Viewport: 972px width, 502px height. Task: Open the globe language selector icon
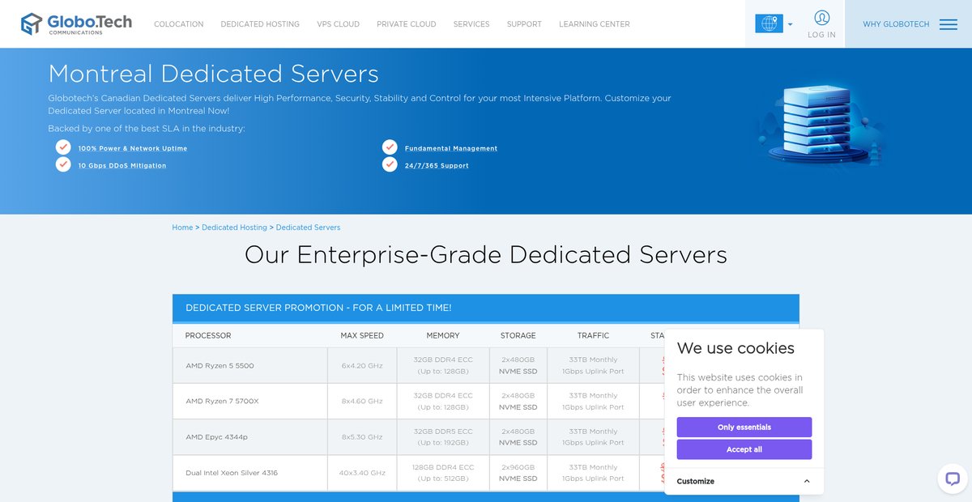(768, 23)
